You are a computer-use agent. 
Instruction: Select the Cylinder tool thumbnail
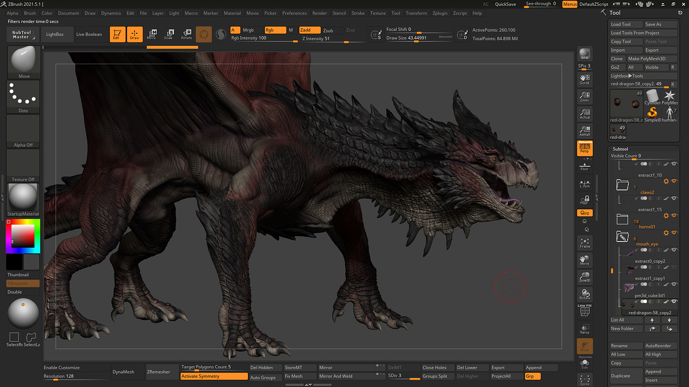coord(652,97)
